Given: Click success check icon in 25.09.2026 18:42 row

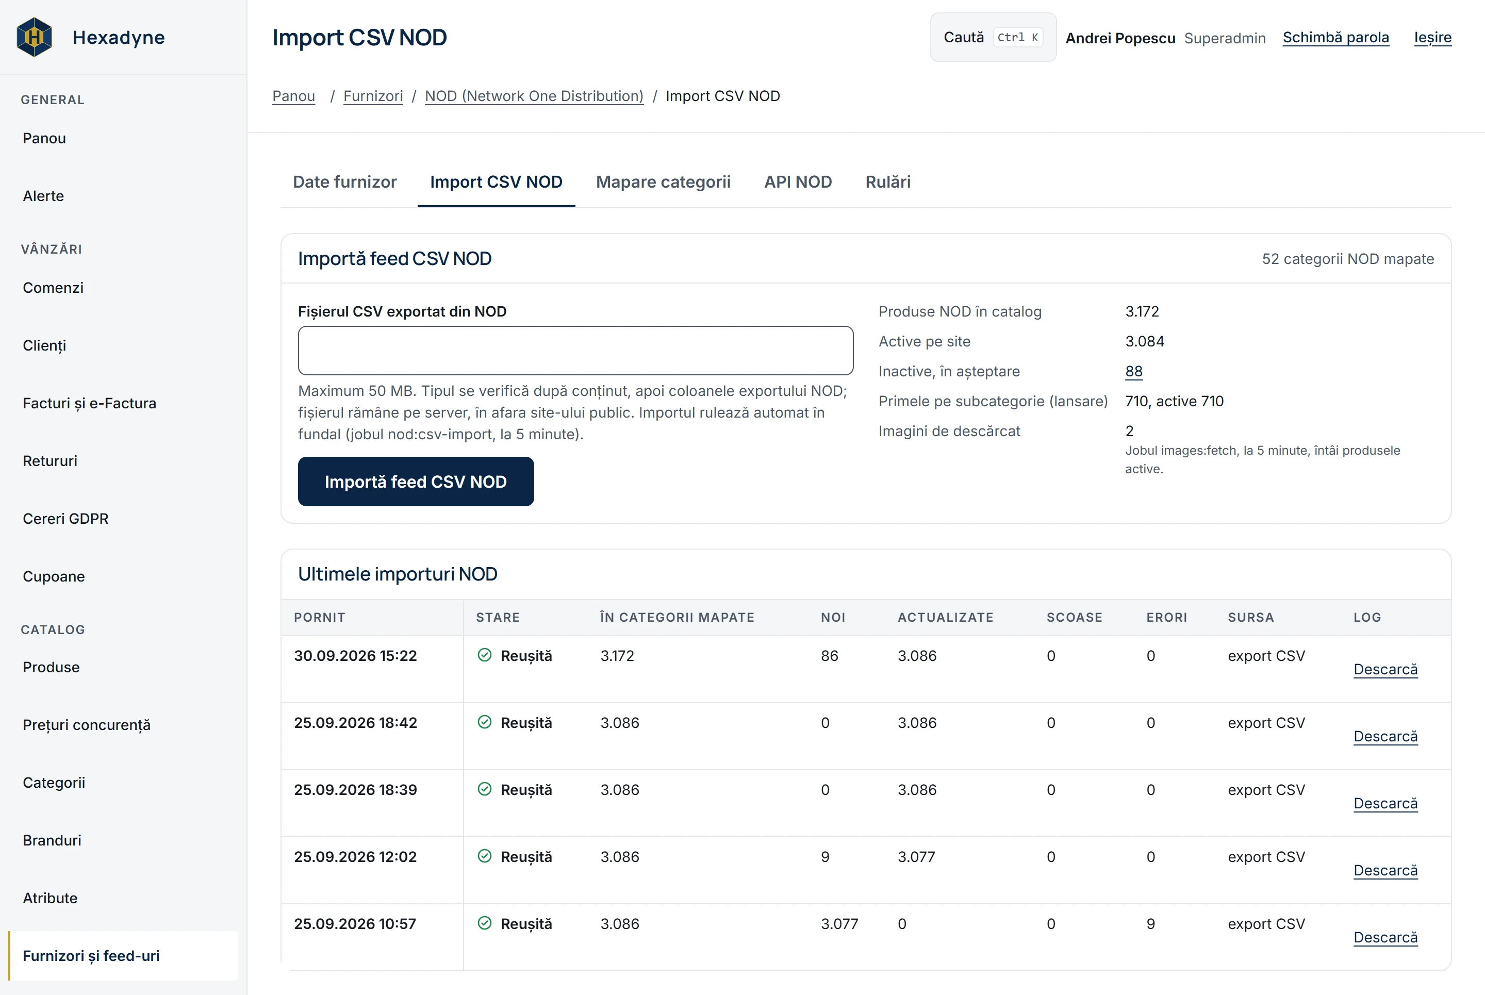Looking at the screenshot, I should click(x=484, y=722).
